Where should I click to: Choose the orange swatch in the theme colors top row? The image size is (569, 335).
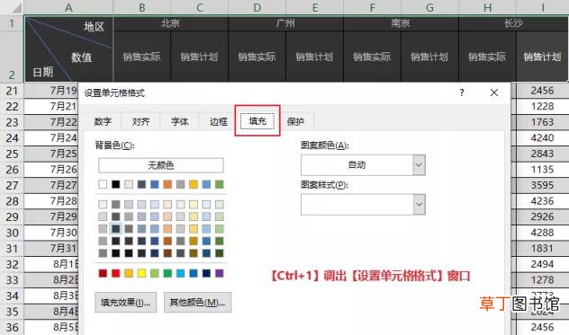tap(167, 184)
